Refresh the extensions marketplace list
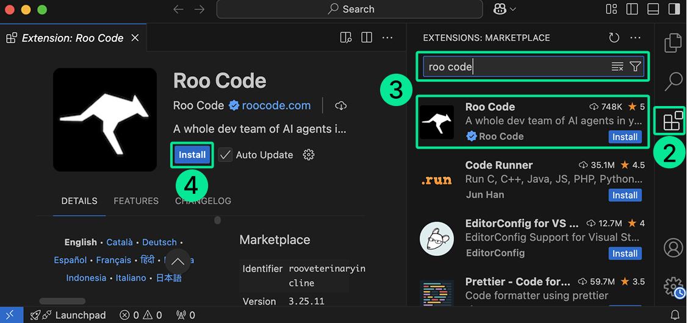 point(614,38)
